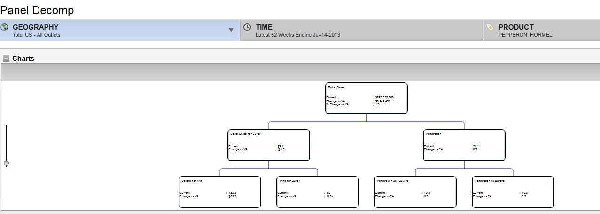Image resolution: width=600 pixels, height=214 pixels.
Task: Select the Penetration 1x Buyers node
Action: pyautogui.click(x=513, y=192)
